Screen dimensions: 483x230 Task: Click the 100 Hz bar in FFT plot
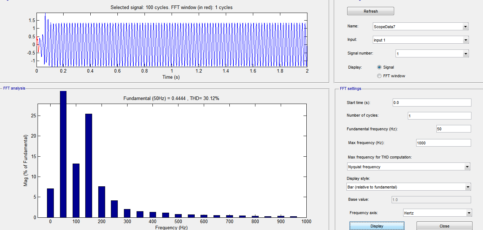click(x=76, y=190)
